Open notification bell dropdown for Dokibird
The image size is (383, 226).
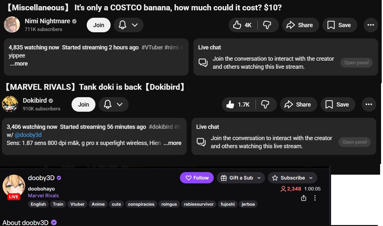pos(113,104)
